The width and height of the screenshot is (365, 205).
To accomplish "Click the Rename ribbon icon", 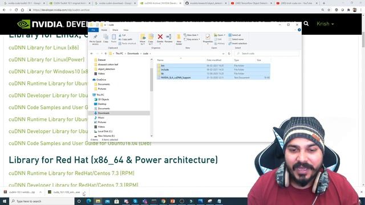I will click(169, 38).
